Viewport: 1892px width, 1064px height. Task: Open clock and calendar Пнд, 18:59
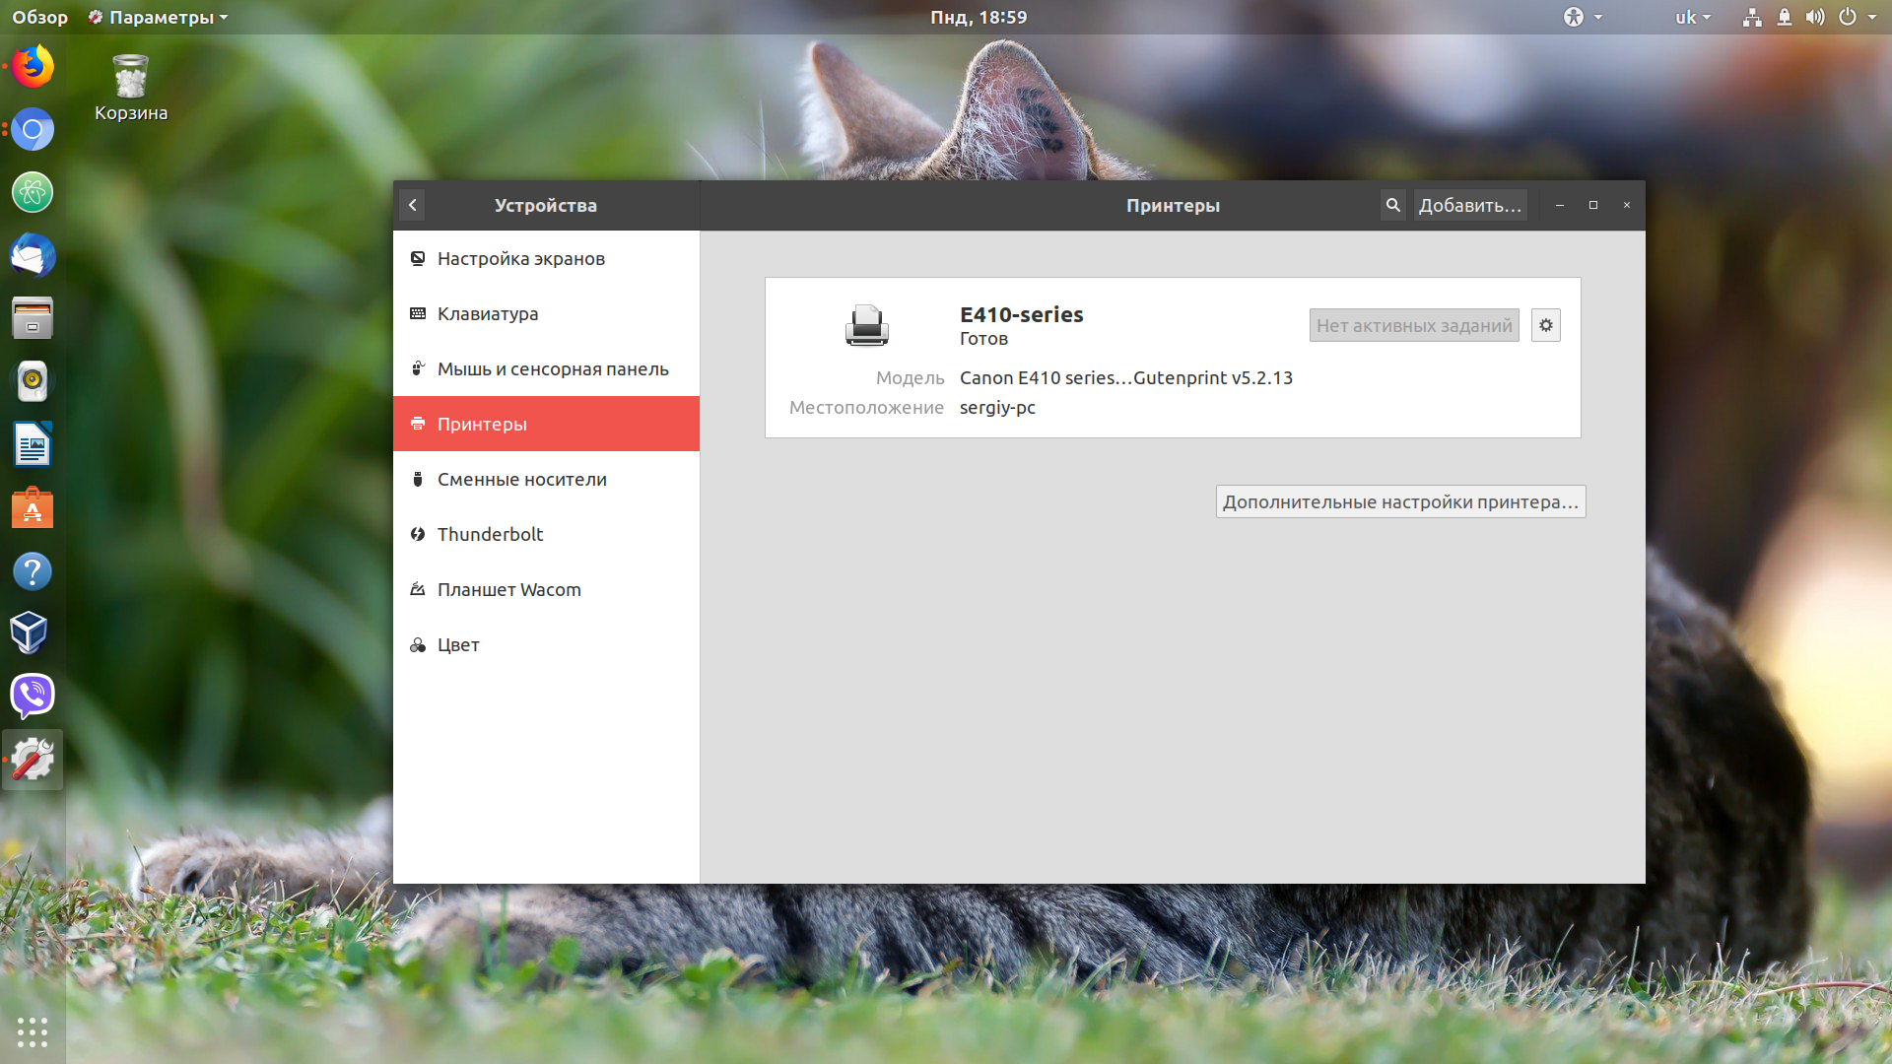click(979, 17)
